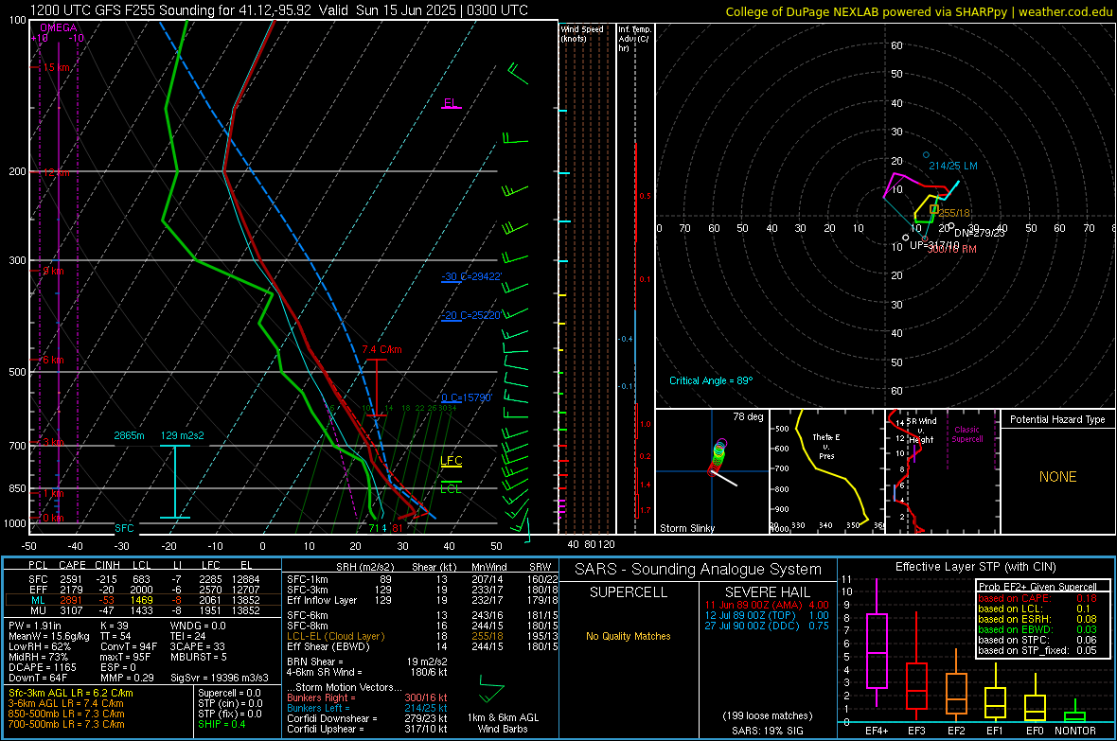Click the '12 Jul 89 00Z (TOP)' hail analogue
This screenshot has width=1117, height=741.
pyautogui.click(x=750, y=615)
